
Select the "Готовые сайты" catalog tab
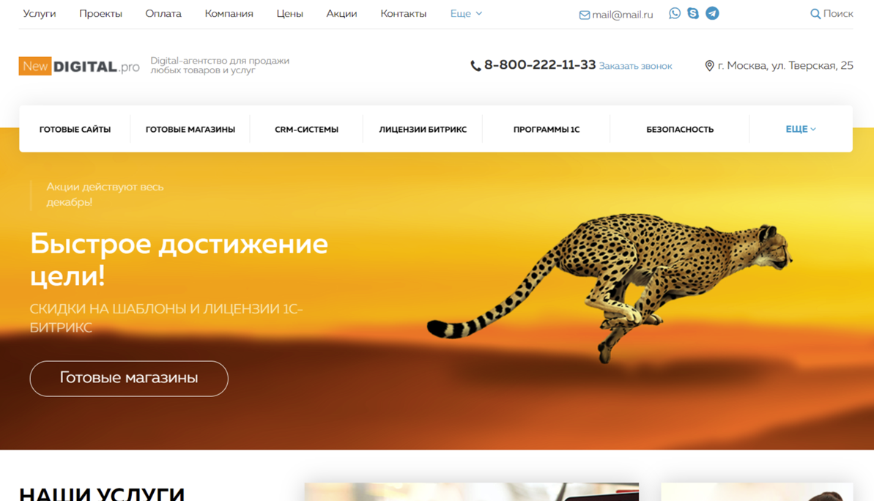pyautogui.click(x=75, y=130)
